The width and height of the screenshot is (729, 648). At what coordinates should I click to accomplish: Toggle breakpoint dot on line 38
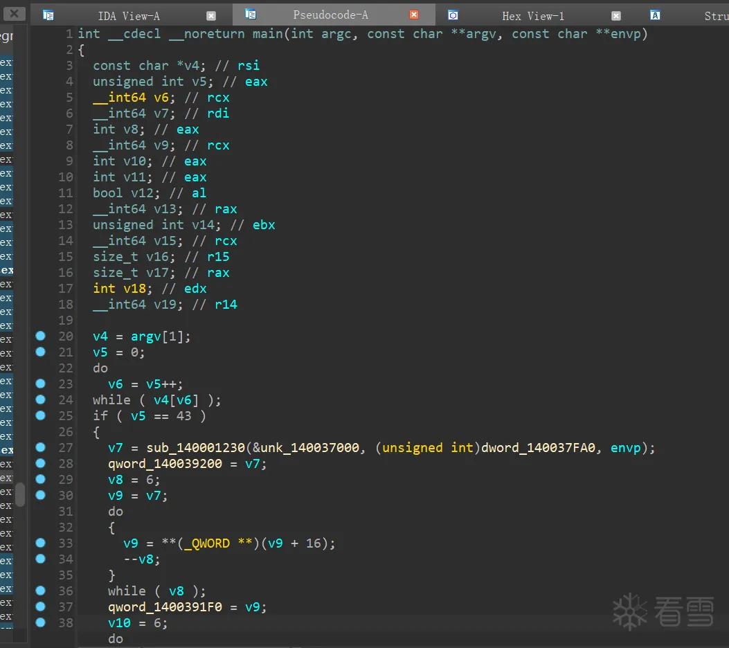coord(40,622)
